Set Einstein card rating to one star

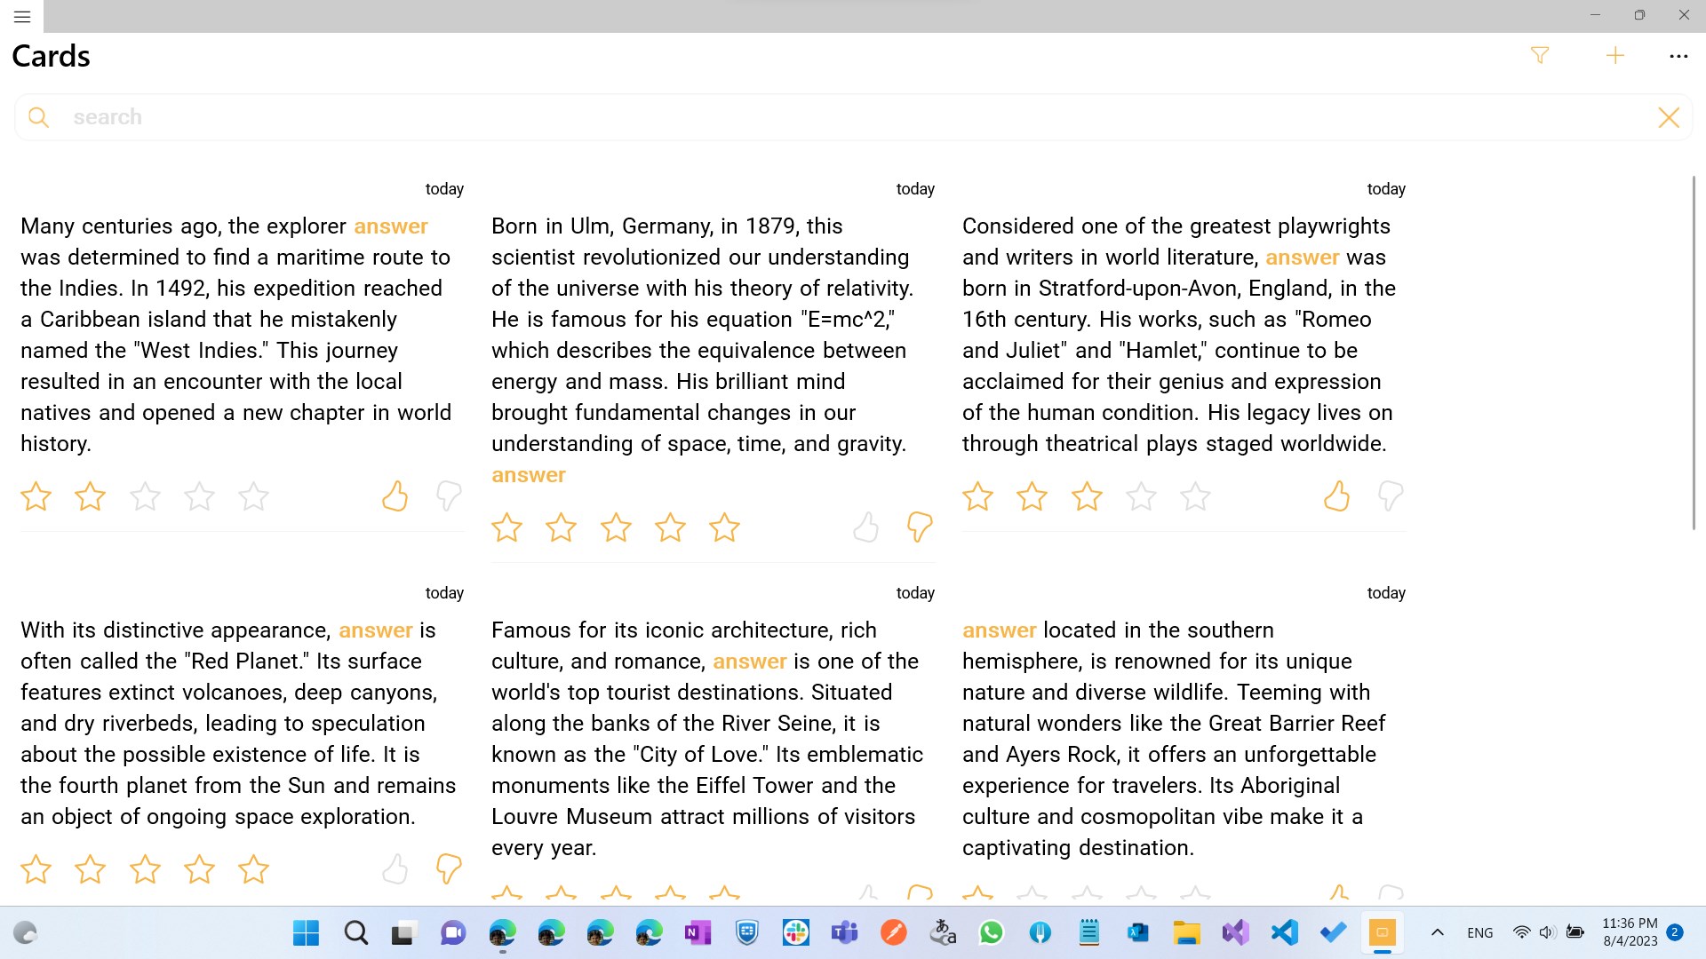(506, 527)
